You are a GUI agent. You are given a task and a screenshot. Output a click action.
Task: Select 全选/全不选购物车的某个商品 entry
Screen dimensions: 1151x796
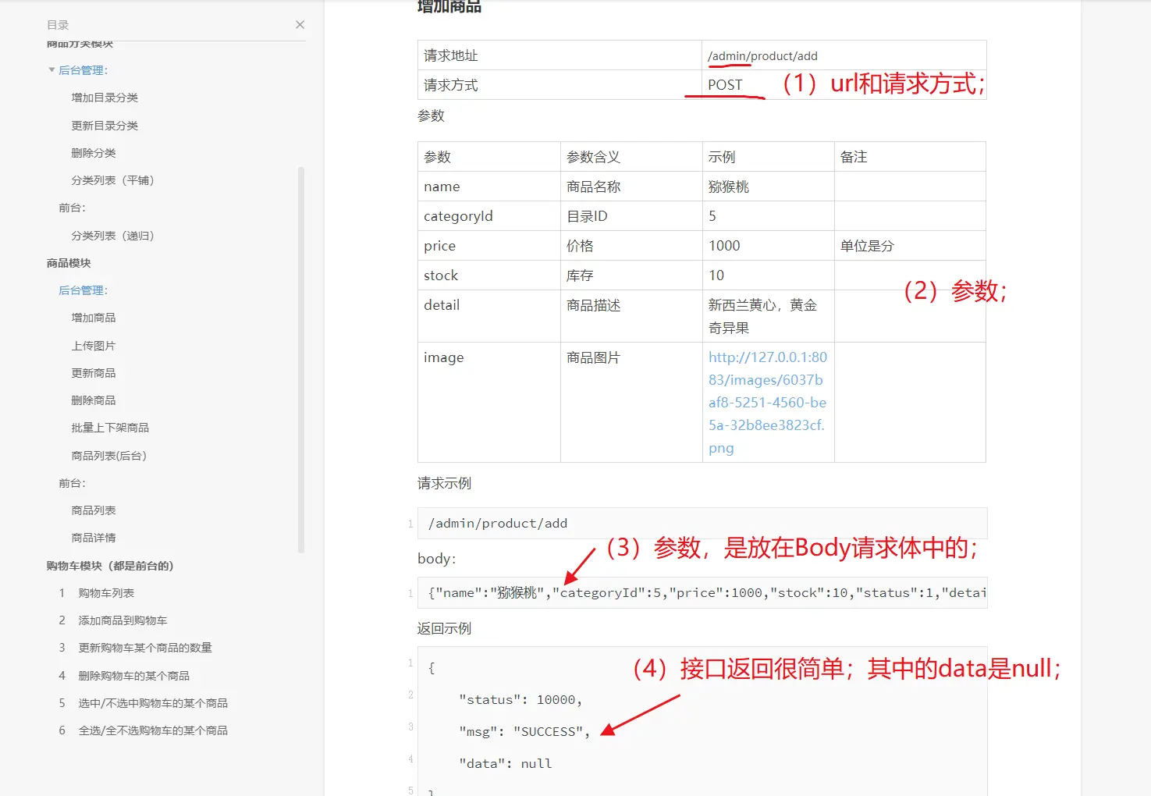tap(153, 730)
